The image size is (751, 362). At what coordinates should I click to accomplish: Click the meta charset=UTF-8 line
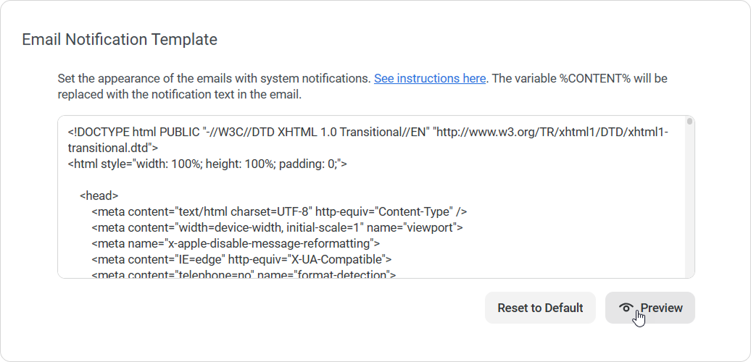click(278, 211)
